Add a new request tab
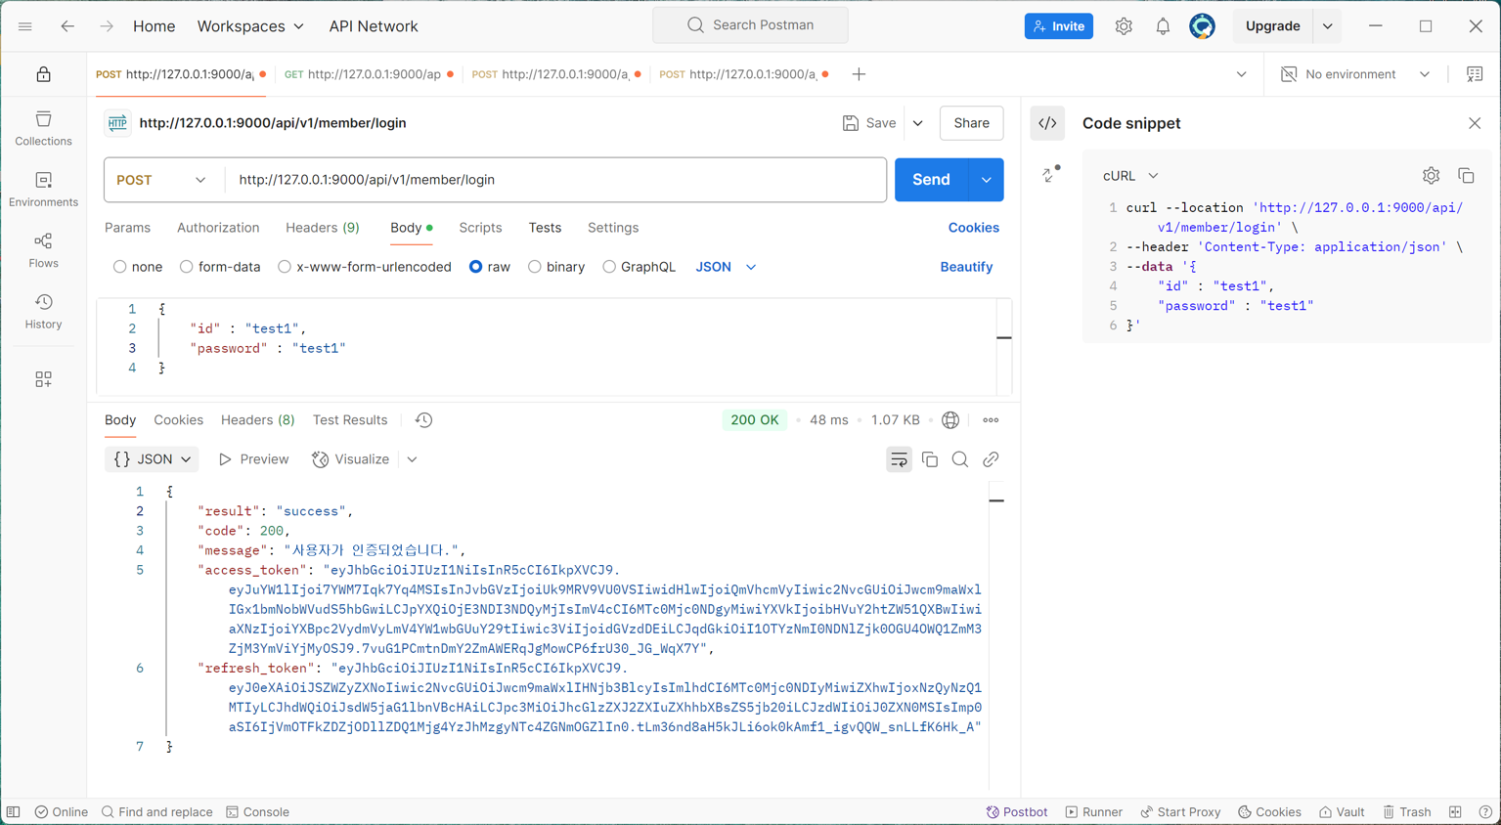 tap(859, 74)
